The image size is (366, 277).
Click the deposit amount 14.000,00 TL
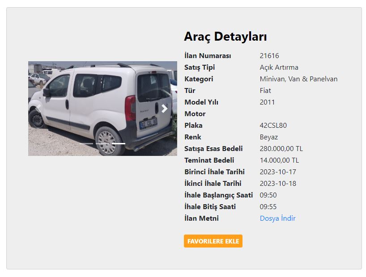(x=279, y=160)
